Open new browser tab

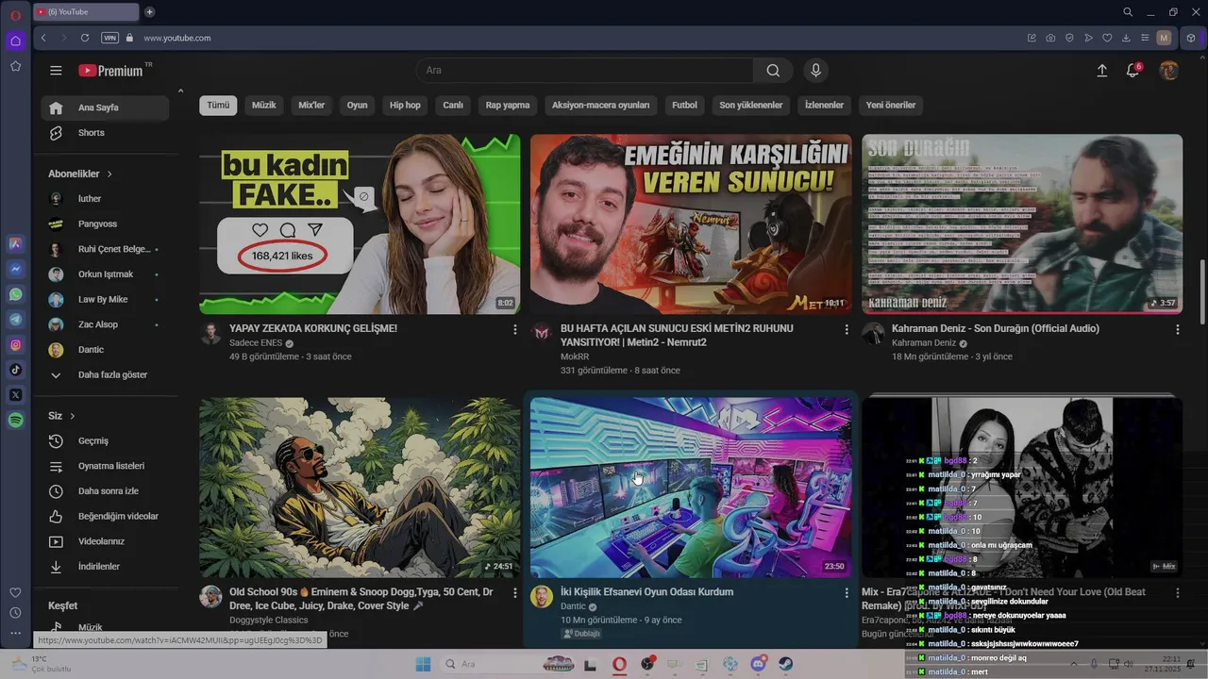click(x=149, y=12)
